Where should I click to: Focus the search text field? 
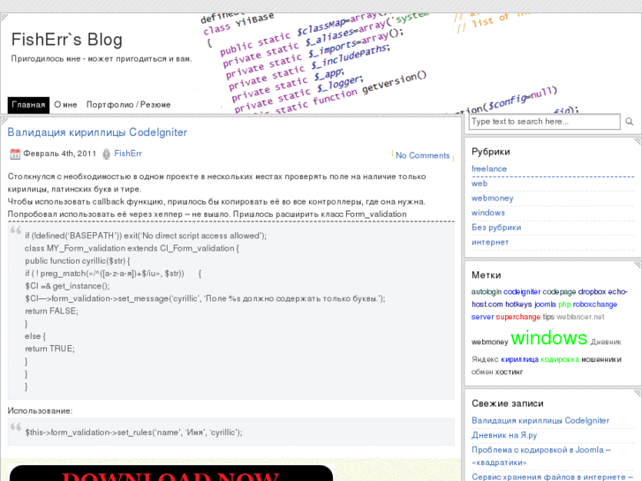(544, 122)
